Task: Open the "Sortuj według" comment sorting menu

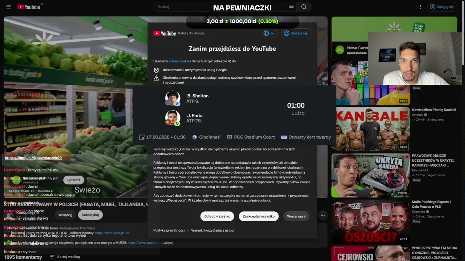Action: (x=65, y=257)
